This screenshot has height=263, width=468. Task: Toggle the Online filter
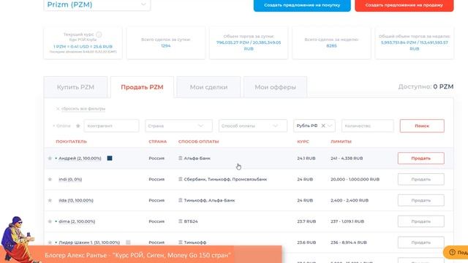62,126
